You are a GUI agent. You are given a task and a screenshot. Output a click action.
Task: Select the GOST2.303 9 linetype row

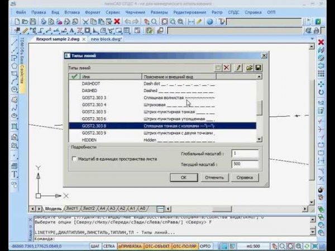162,133
